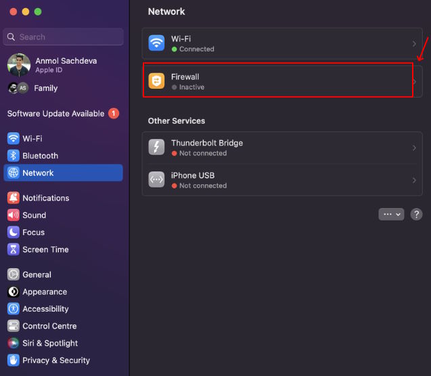Viewport: 431px width, 376px height.
Task: Click the Siri & Spotlight icon
Action: [x=14, y=343]
